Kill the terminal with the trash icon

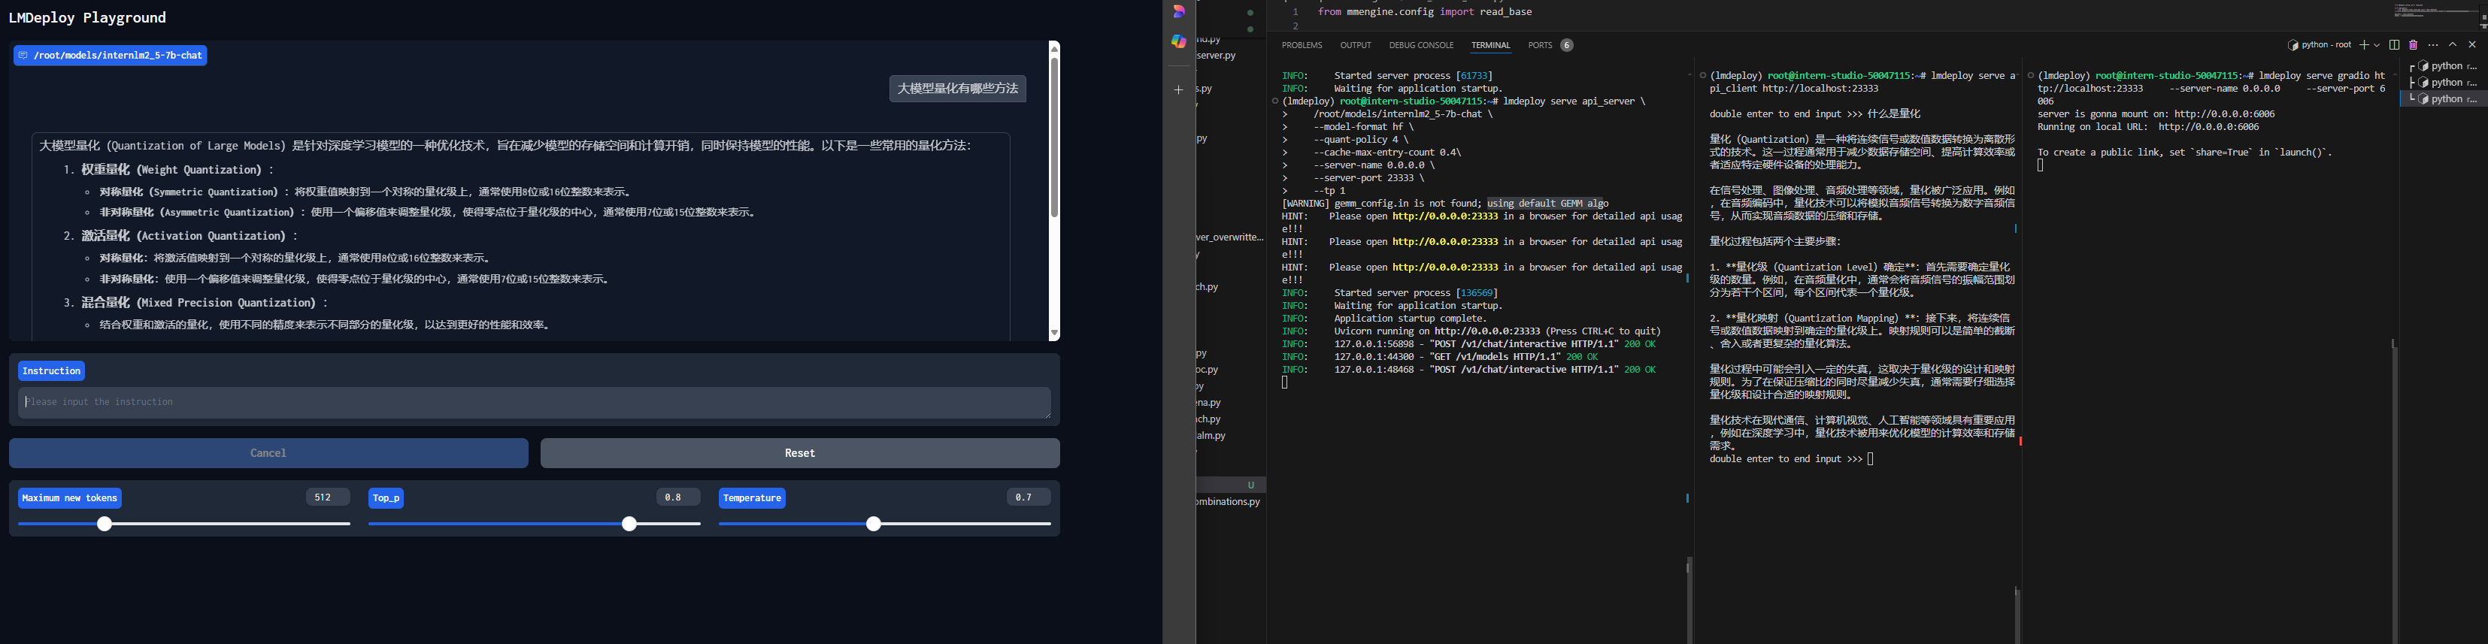pyautogui.click(x=2413, y=45)
